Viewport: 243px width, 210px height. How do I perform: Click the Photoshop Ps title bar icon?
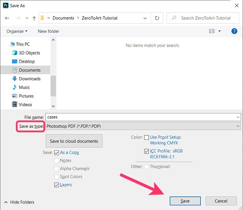6,6
